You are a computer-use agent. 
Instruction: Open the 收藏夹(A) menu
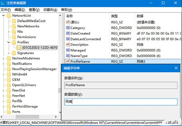click(x=50, y=10)
